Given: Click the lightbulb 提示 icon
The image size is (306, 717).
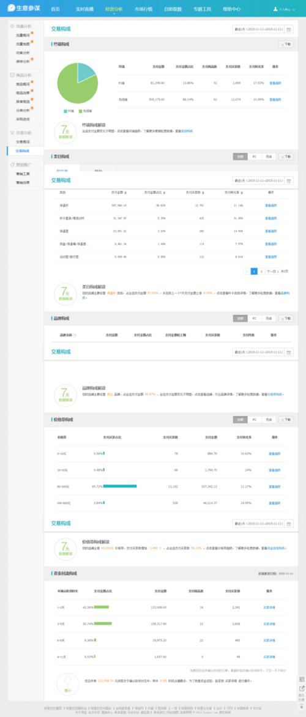Looking at the screenshot, I should coord(68,683).
